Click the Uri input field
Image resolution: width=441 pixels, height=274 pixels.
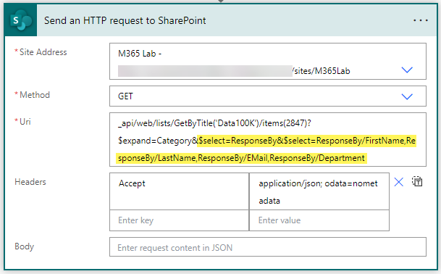click(x=268, y=140)
